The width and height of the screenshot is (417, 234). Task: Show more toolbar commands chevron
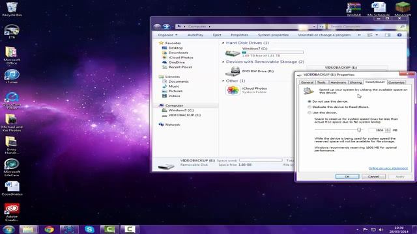click(359, 34)
